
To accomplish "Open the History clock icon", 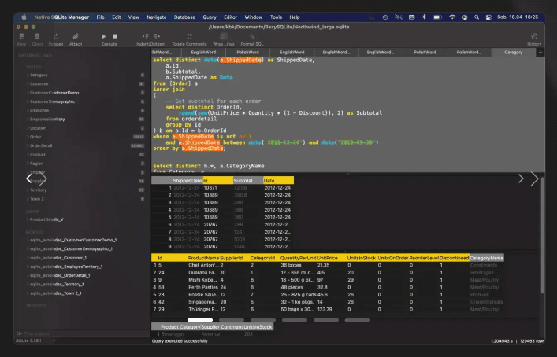I will click(534, 36).
